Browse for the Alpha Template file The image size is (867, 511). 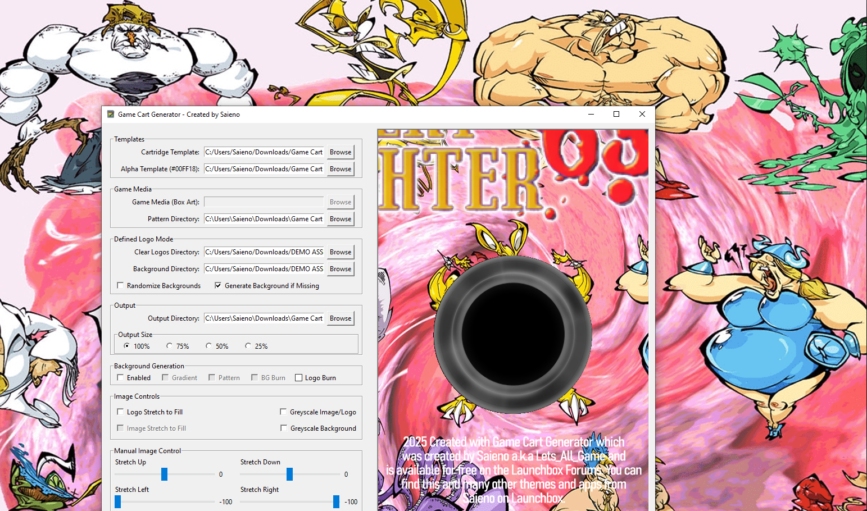point(341,169)
